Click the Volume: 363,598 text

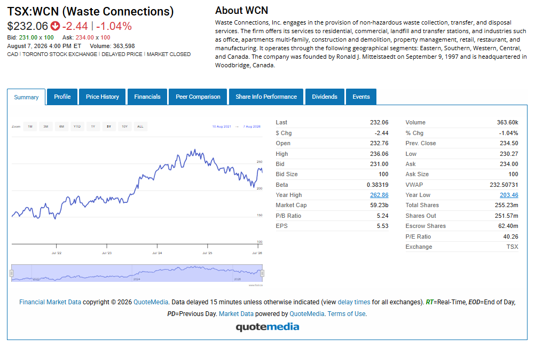112,46
